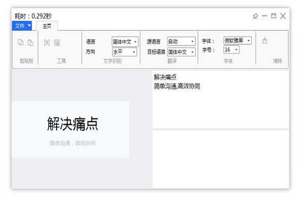Viewport: 298px width, 197px height.
Task: Maximize the OCR window
Action: coord(274,16)
